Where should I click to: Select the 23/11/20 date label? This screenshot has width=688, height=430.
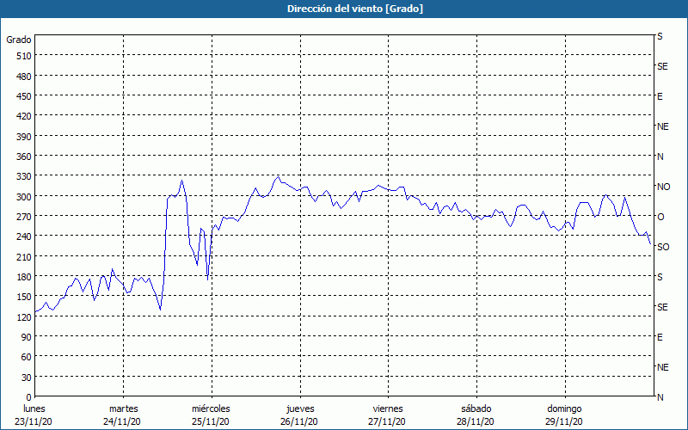point(34,421)
